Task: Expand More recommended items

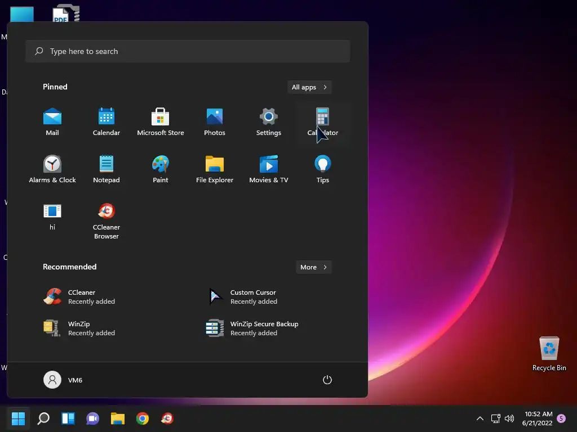Action: point(313,267)
